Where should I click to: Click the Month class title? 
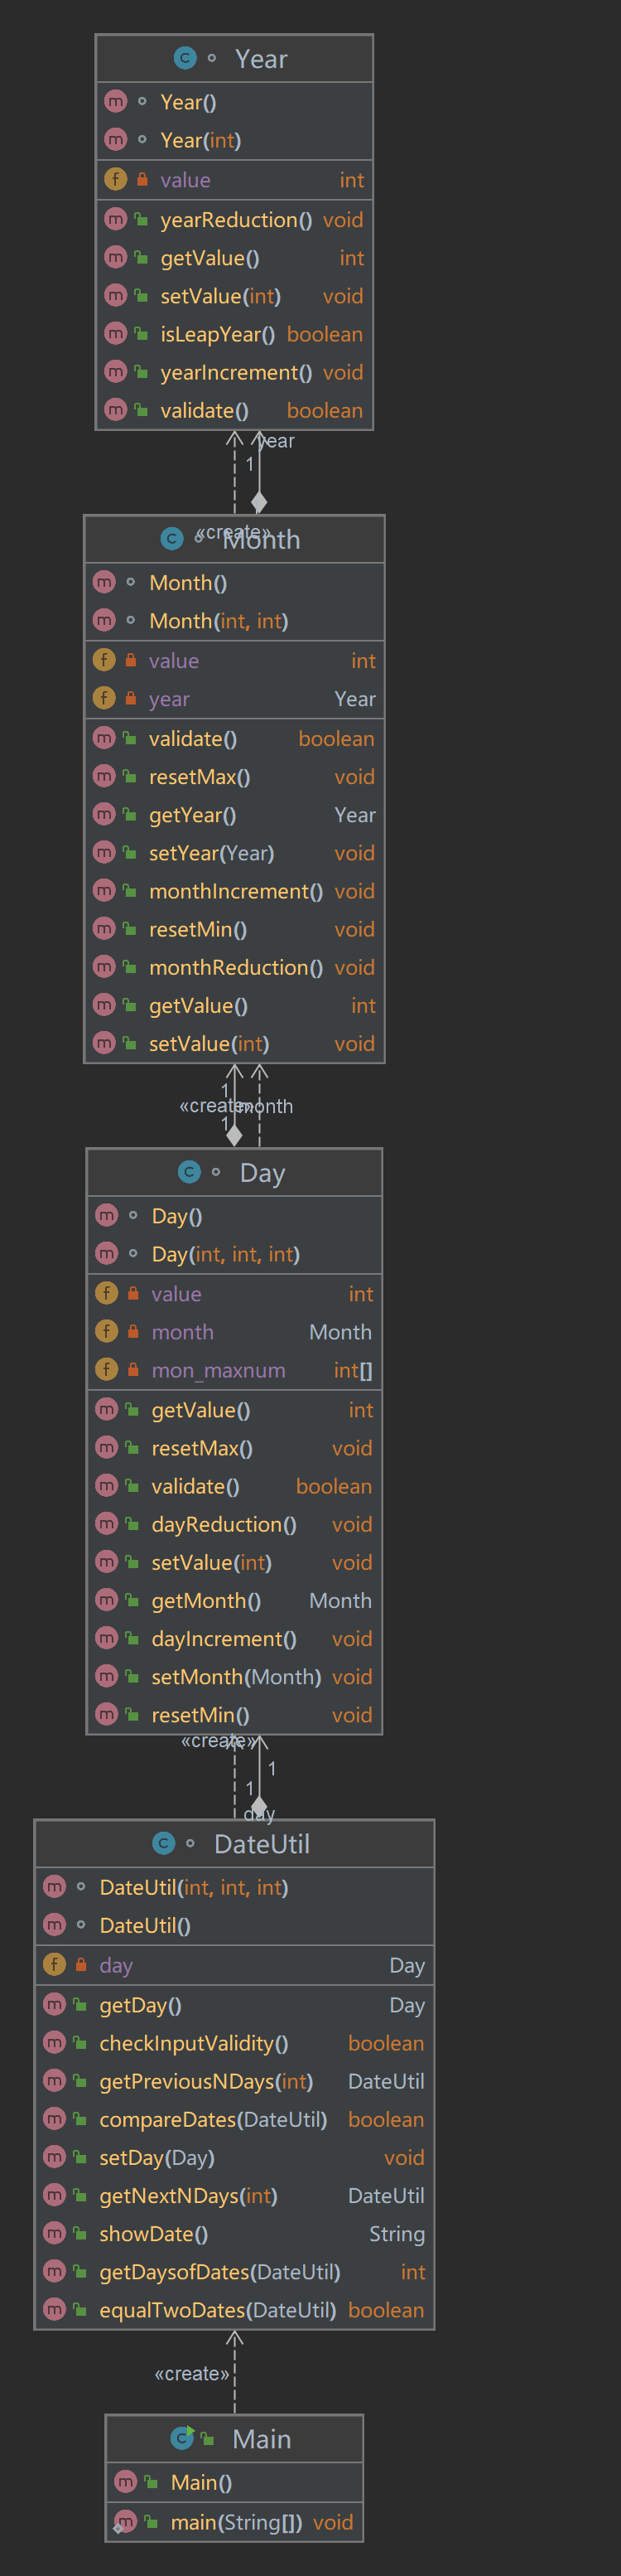point(262,540)
